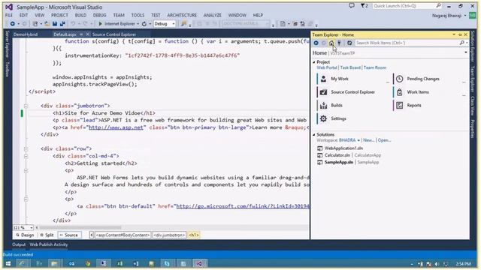Open the Task Board link
Viewport: 481px width, 270px height.
(x=350, y=67)
